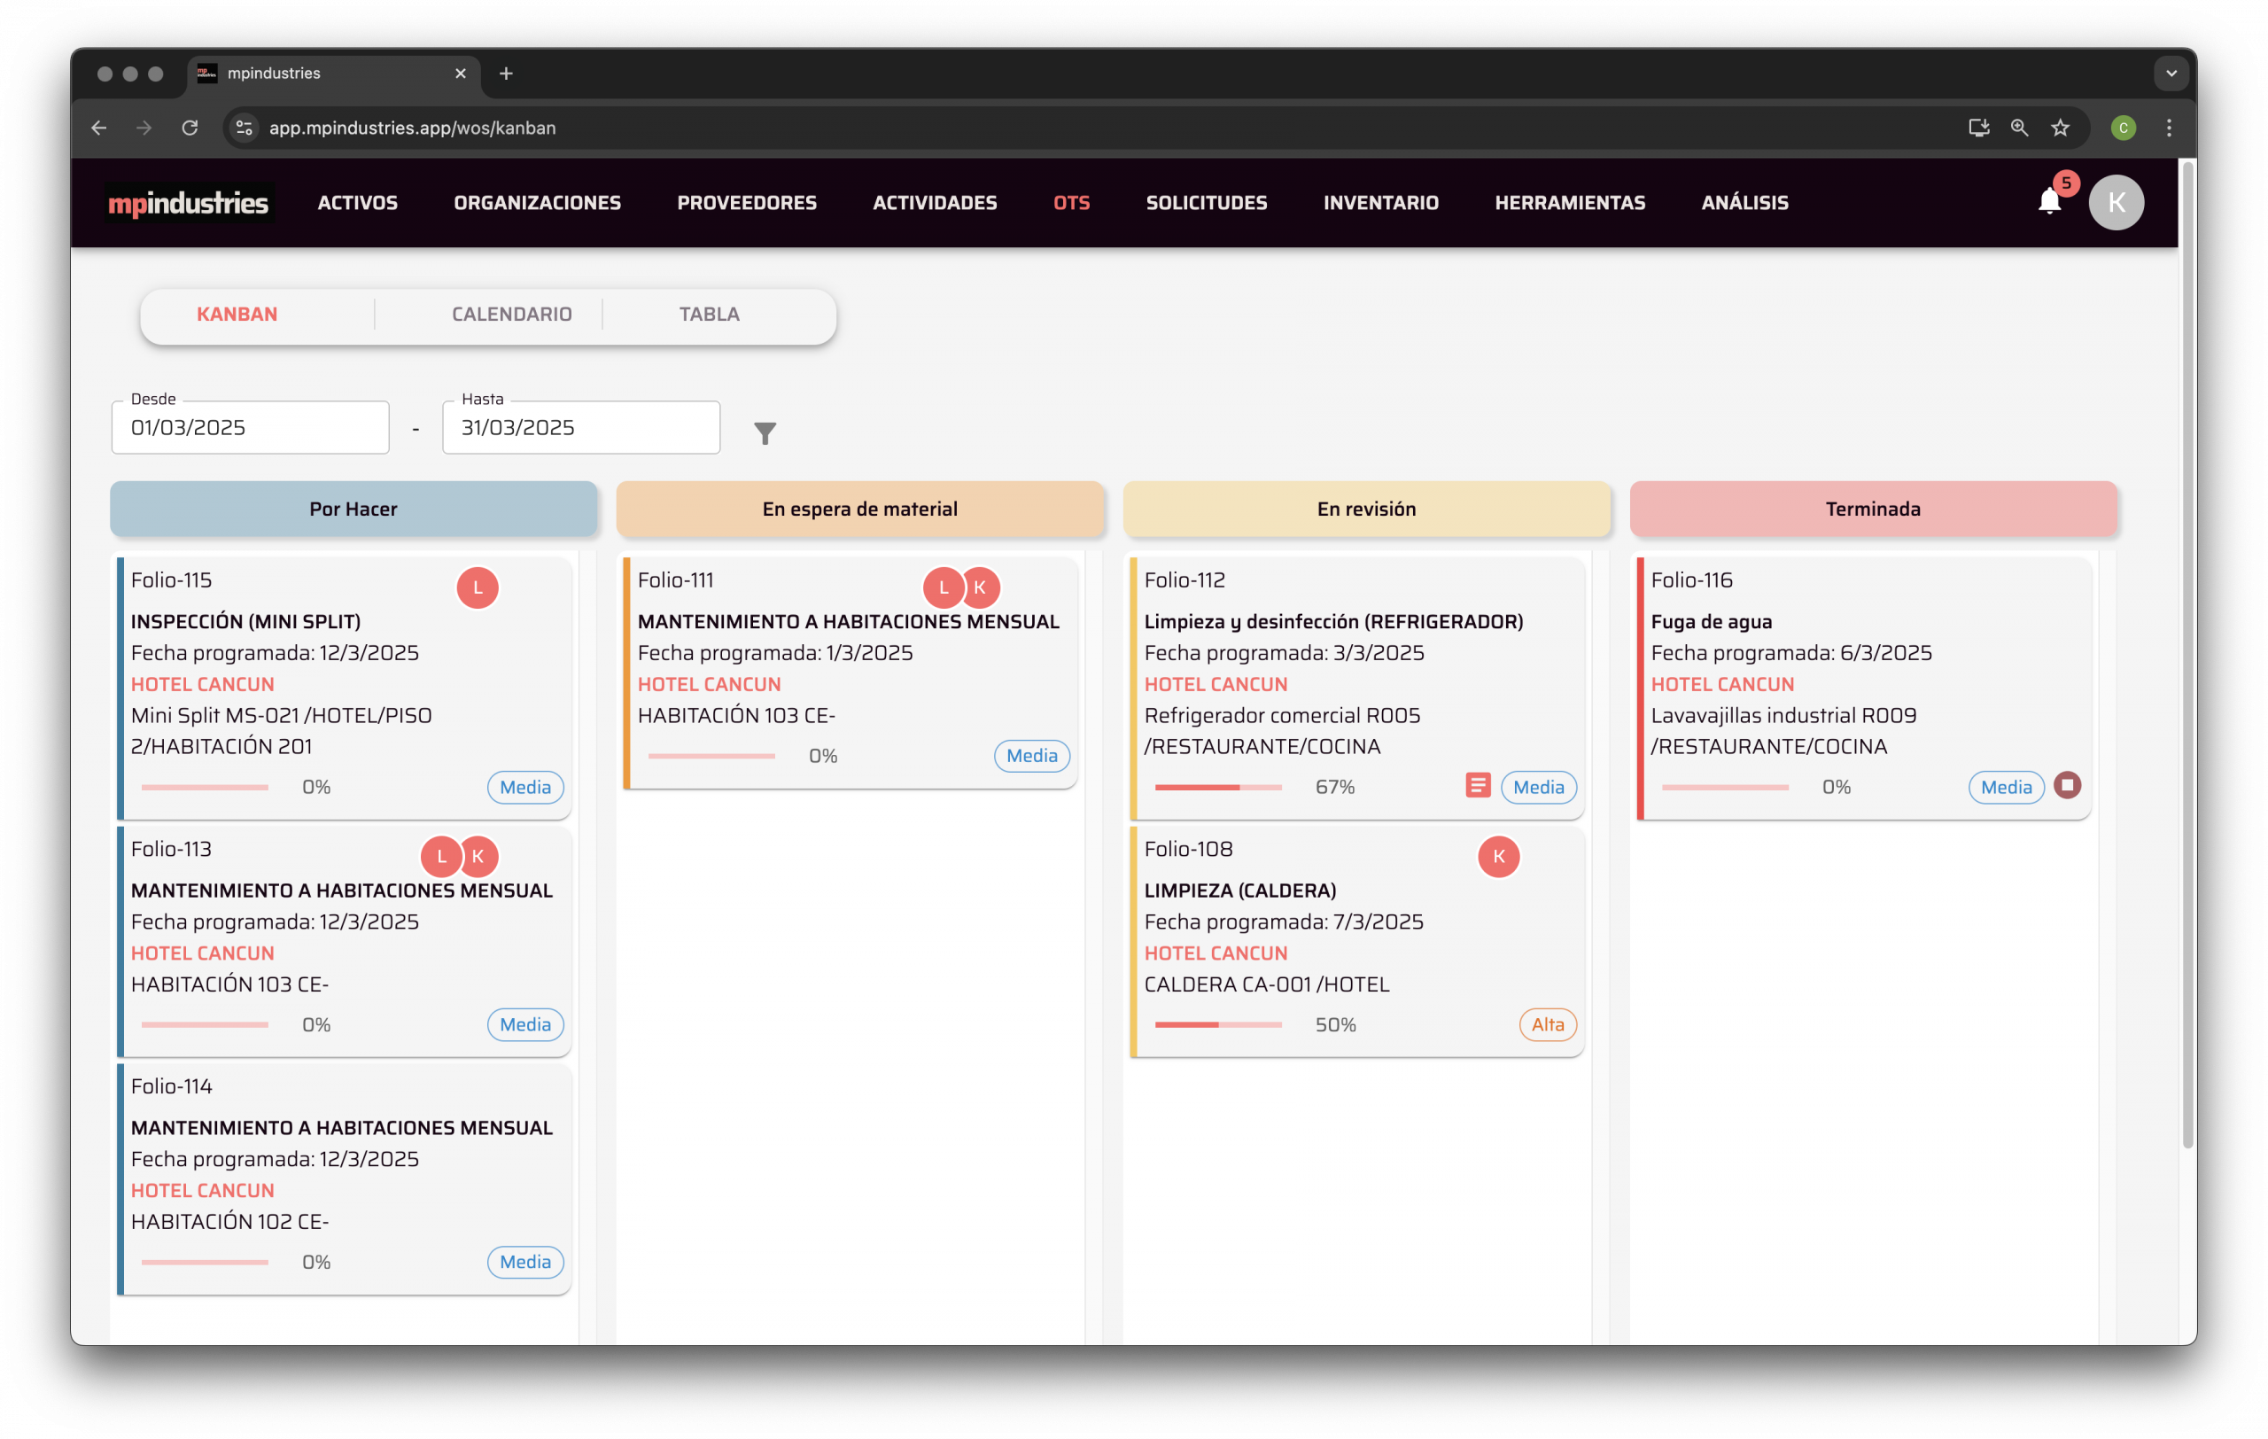Open the Chrome three-dot menu
The height and width of the screenshot is (1439, 2268).
2168,128
